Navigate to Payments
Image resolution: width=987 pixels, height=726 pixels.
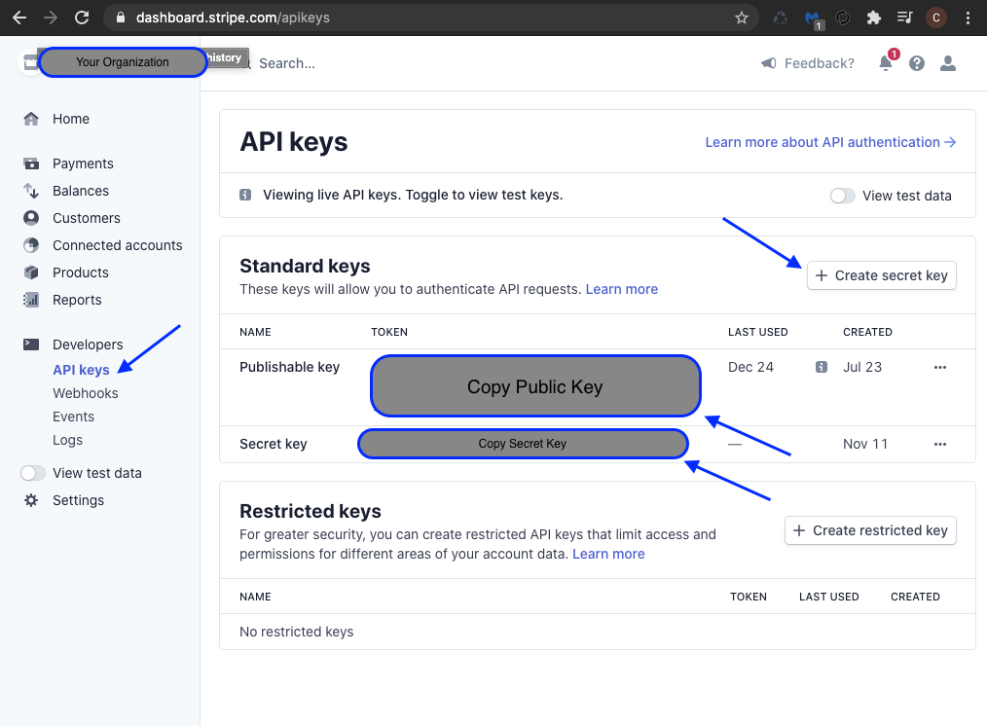(83, 163)
